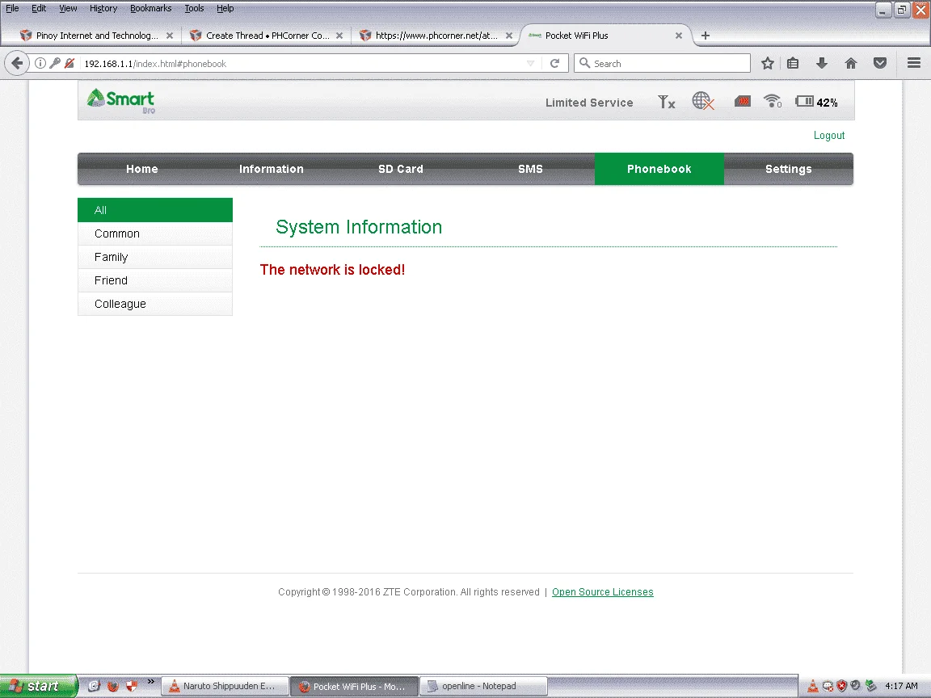Open the History menu

point(103,8)
